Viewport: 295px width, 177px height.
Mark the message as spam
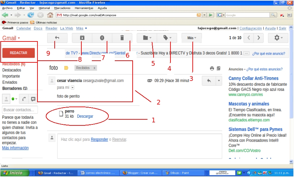point(102,38)
